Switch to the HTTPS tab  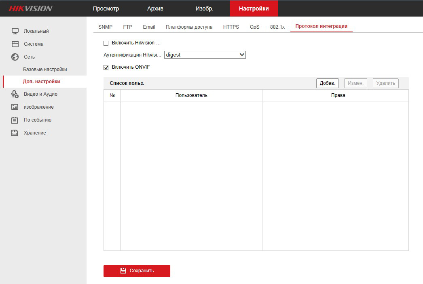[x=231, y=27]
